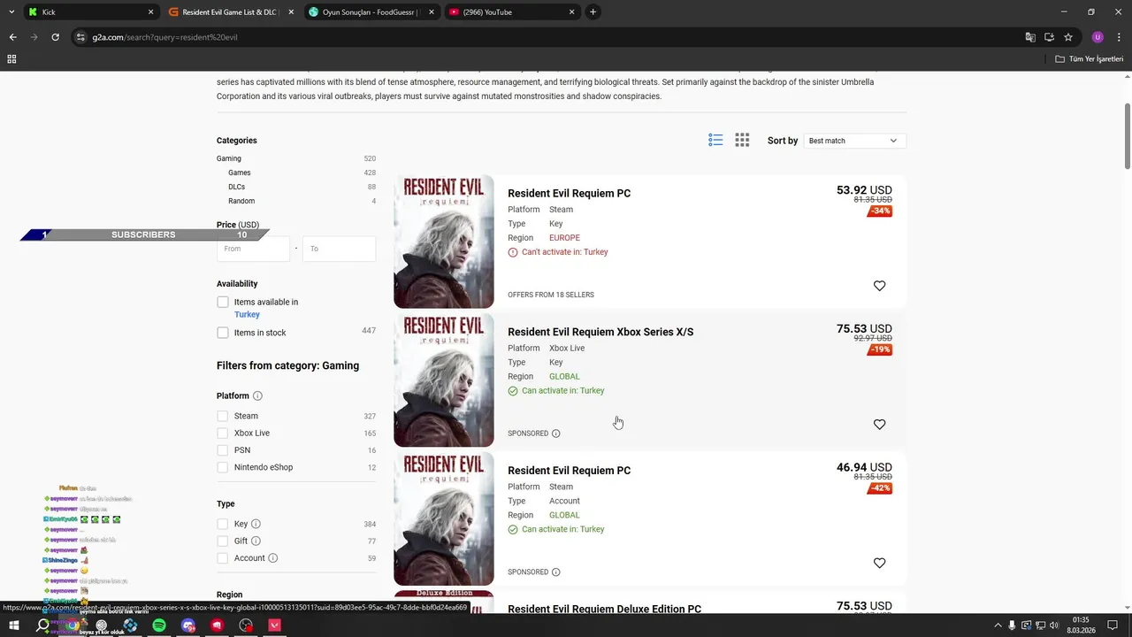Click info icon next to Account type

pos(272,558)
